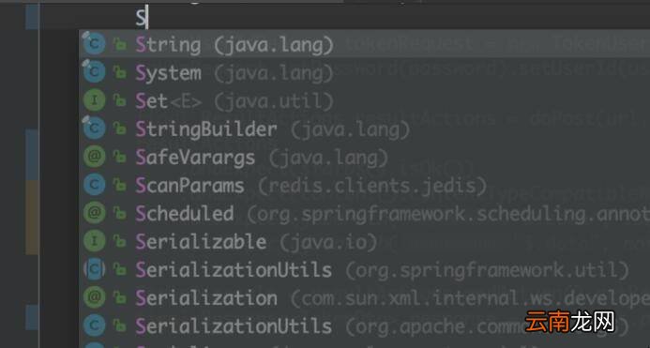
Task: Click the 云南龙网 watermark logo
Action: pyautogui.click(x=569, y=322)
